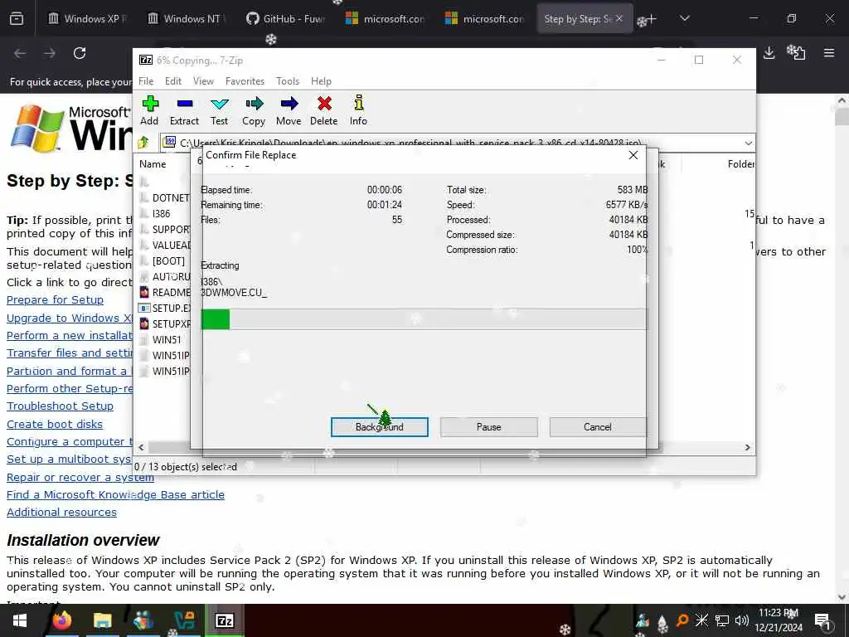This screenshot has width=849, height=637.
Task: Click the Copy toolbar icon in 7-Zip
Action: 254,110
